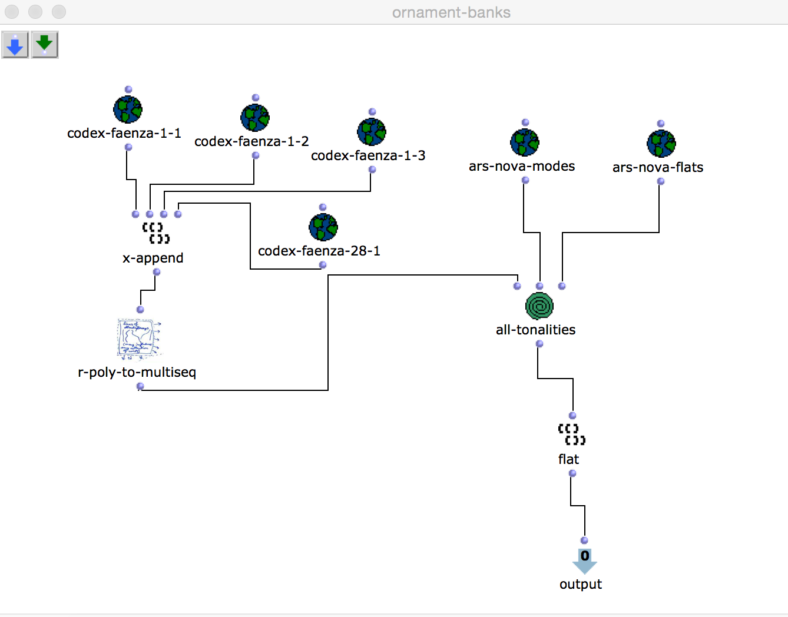Select the codex-faenza-1-2 globe icon
Screen dimensions: 788x617
tap(255, 118)
